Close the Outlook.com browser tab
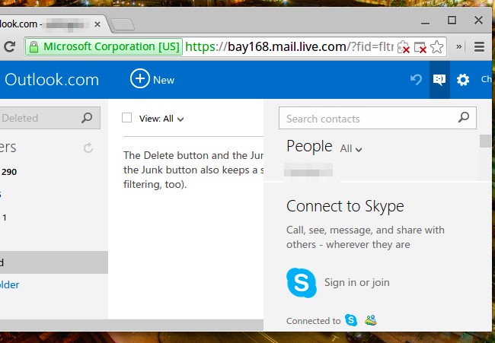This screenshot has width=495, height=343. [x=97, y=24]
